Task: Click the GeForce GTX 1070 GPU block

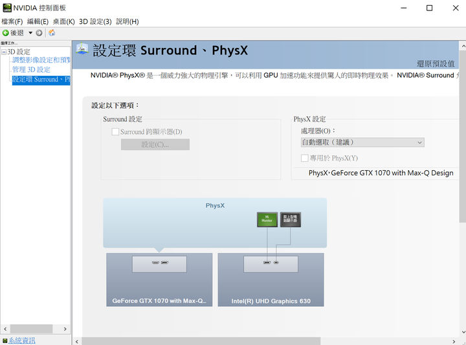Action: pyautogui.click(x=159, y=280)
